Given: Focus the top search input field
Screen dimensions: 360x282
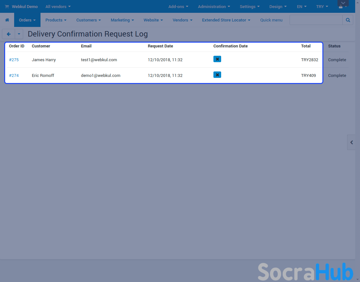Looking at the screenshot, I should pos(316,20).
